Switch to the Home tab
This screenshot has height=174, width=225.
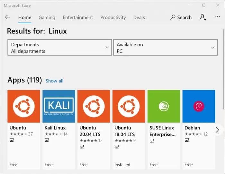[25, 17]
